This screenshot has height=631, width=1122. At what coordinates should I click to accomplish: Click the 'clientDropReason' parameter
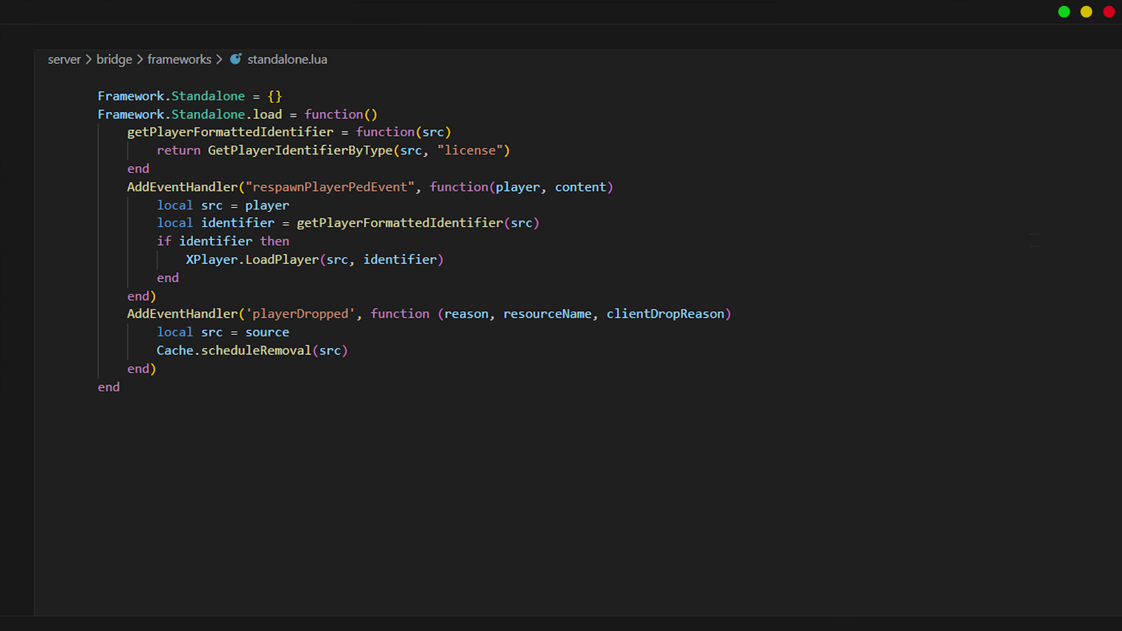pos(665,314)
